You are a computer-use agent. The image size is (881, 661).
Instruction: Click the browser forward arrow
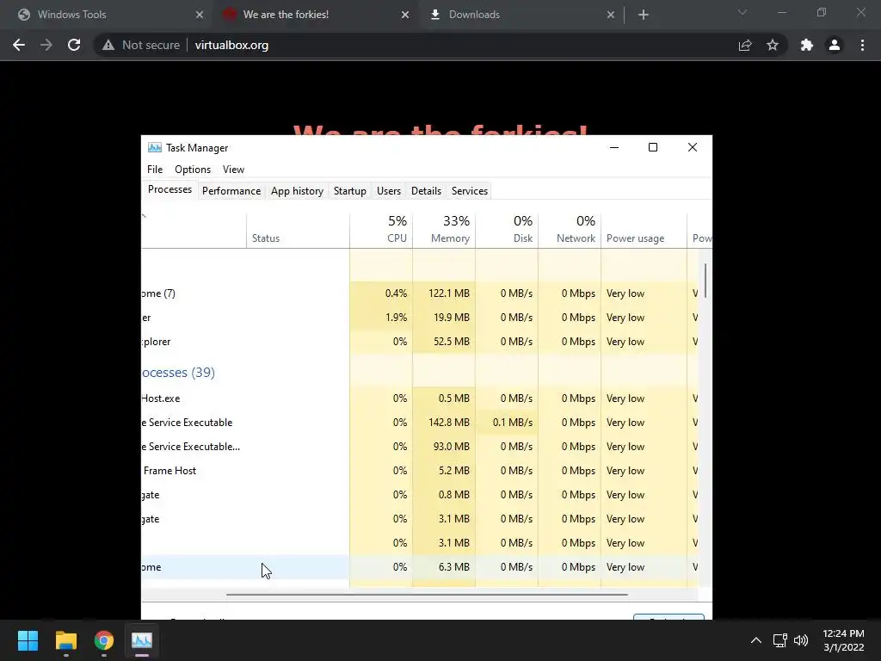(46, 45)
